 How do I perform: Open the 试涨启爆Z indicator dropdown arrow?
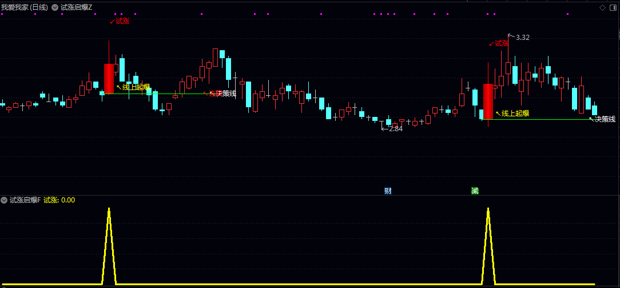click(x=54, y=7)
